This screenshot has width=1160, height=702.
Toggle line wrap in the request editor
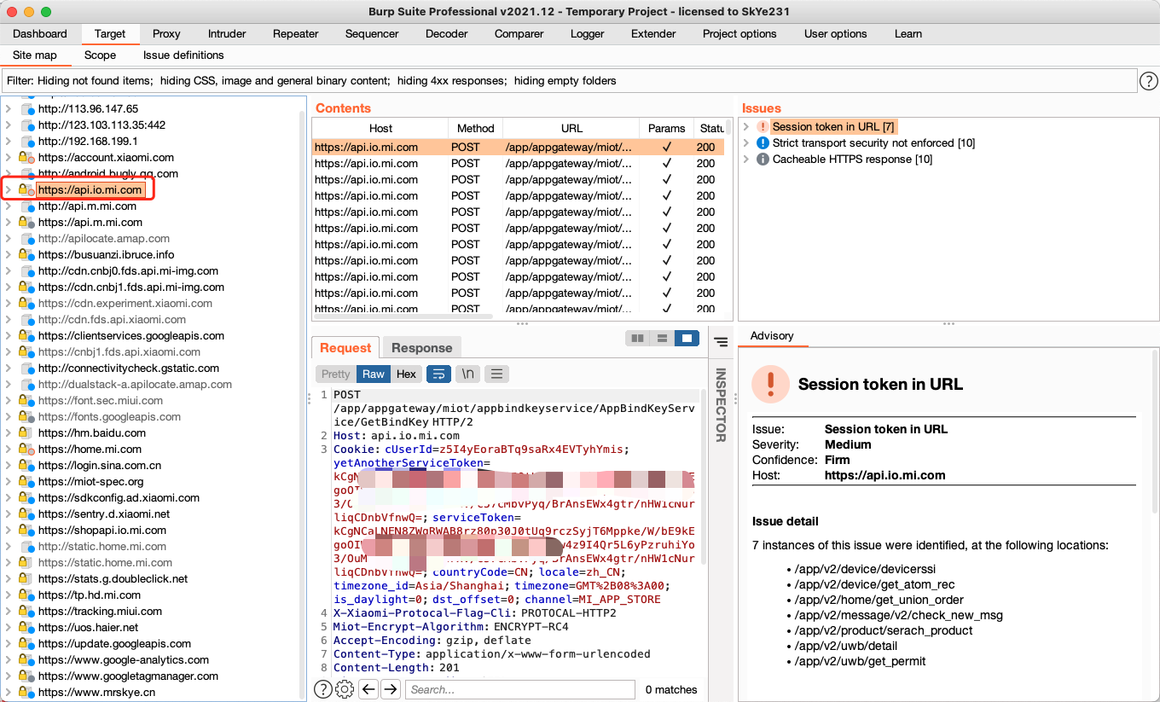(x=438, y=374)
